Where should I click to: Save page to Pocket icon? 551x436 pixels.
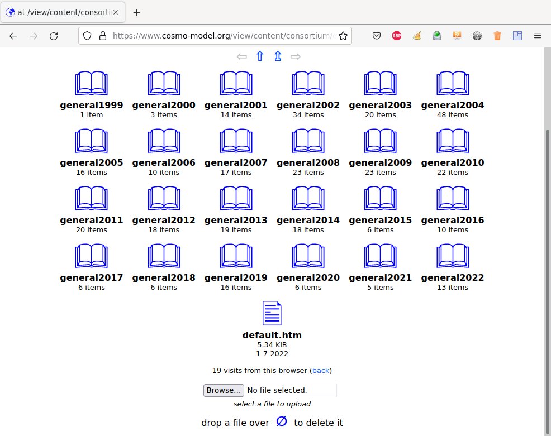[x=377, y=36]
